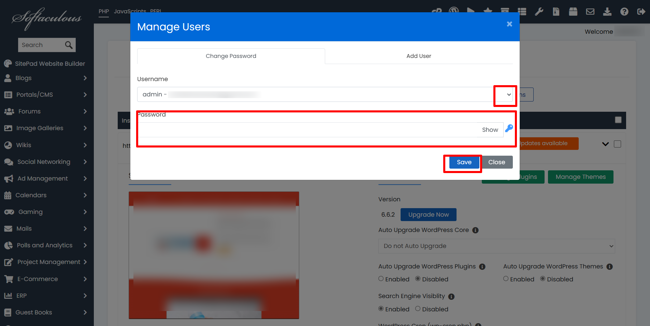Click the Blogs person icon

click(8, 78)
